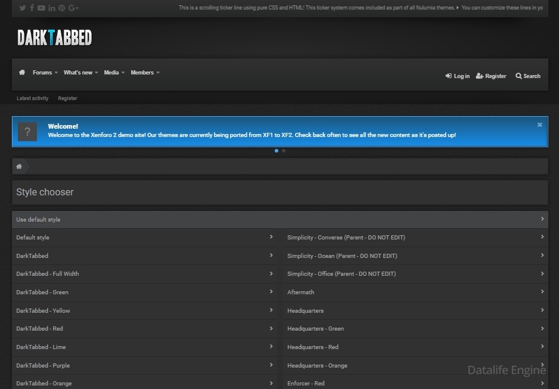559x389 pixels.
Task: Expand the Forums dropdown arrow
Action: pyautogui.click(x=56, y=73)
